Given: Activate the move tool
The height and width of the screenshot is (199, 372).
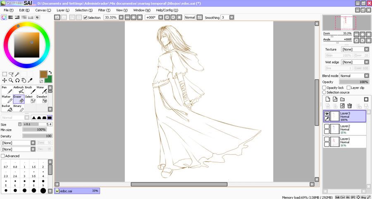Looking at the screenshot, I should coord(5,81).
